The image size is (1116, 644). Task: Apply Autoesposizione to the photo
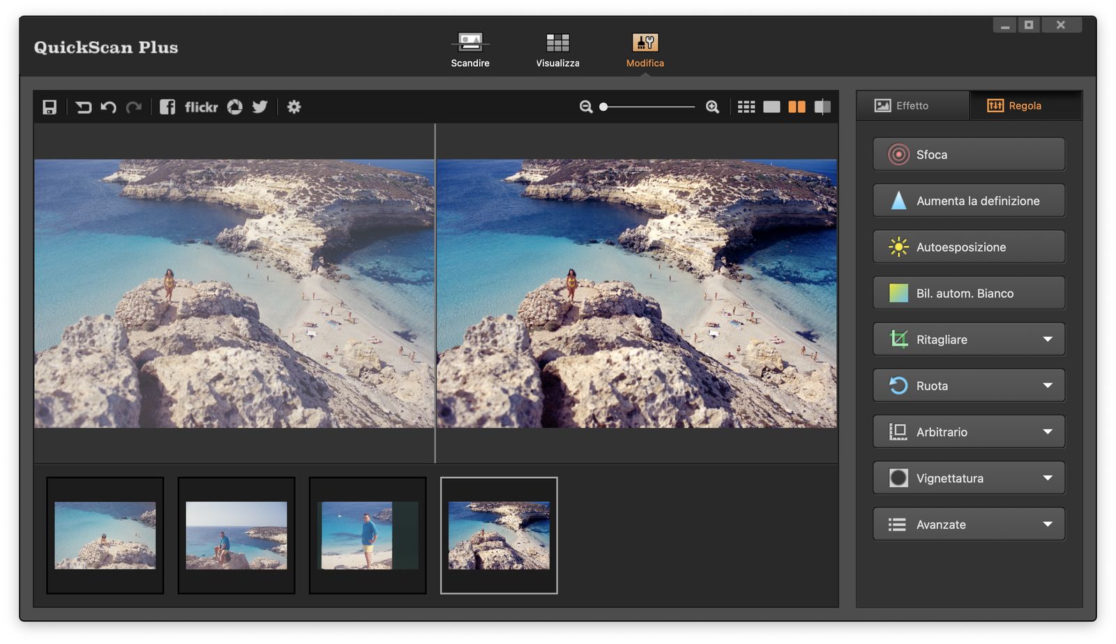coord(968,247)
